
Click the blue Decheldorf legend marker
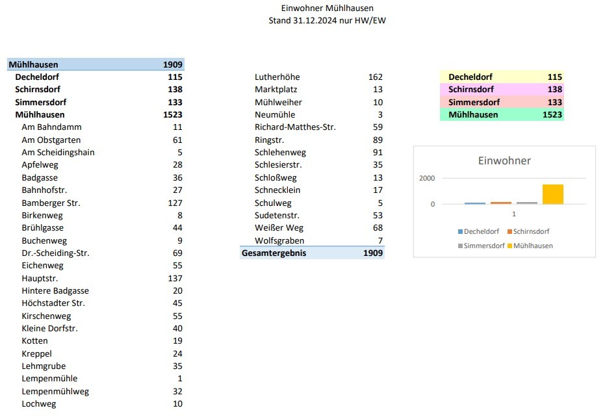click(x=460, y=231)
